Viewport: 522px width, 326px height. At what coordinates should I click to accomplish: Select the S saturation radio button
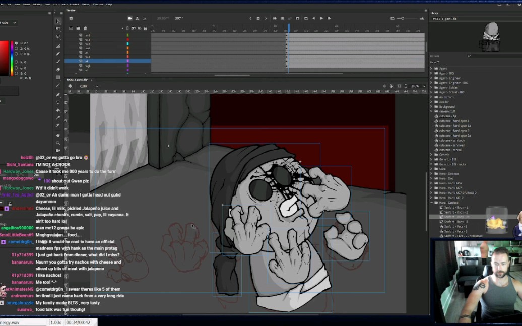(16, 48)
